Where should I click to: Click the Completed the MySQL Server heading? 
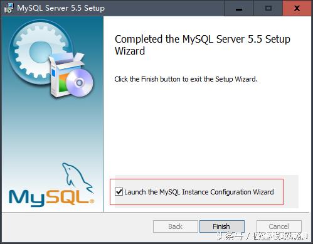(x=203, y=45)
